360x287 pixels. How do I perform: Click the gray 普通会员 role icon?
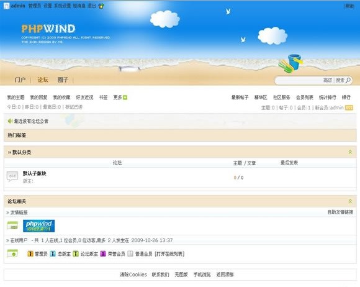tap(130, 253)
